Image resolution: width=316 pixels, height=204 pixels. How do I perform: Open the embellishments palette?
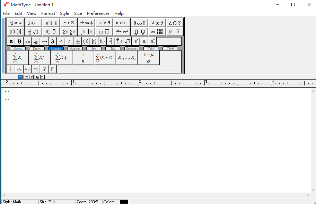pos(51,23)
